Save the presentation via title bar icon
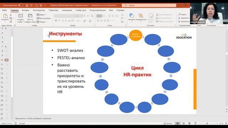 pos(27,5)
